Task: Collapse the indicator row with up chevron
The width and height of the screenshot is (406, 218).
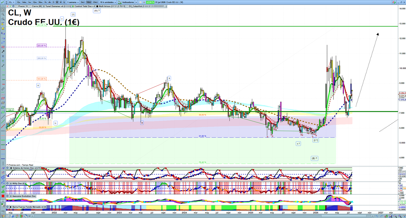Action: click(3, 6)
